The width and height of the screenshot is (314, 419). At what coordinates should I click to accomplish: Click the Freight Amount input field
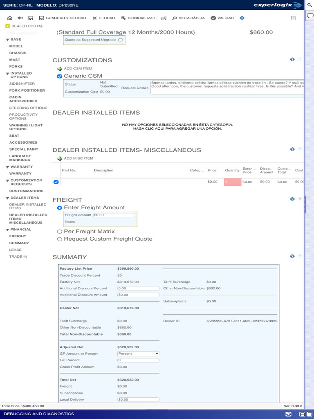tap(114, 215)
